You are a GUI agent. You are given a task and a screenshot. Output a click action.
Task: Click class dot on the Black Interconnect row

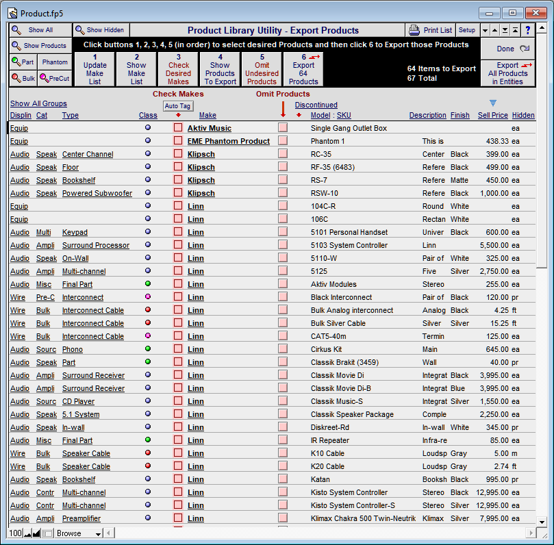(x=148, y=296)
